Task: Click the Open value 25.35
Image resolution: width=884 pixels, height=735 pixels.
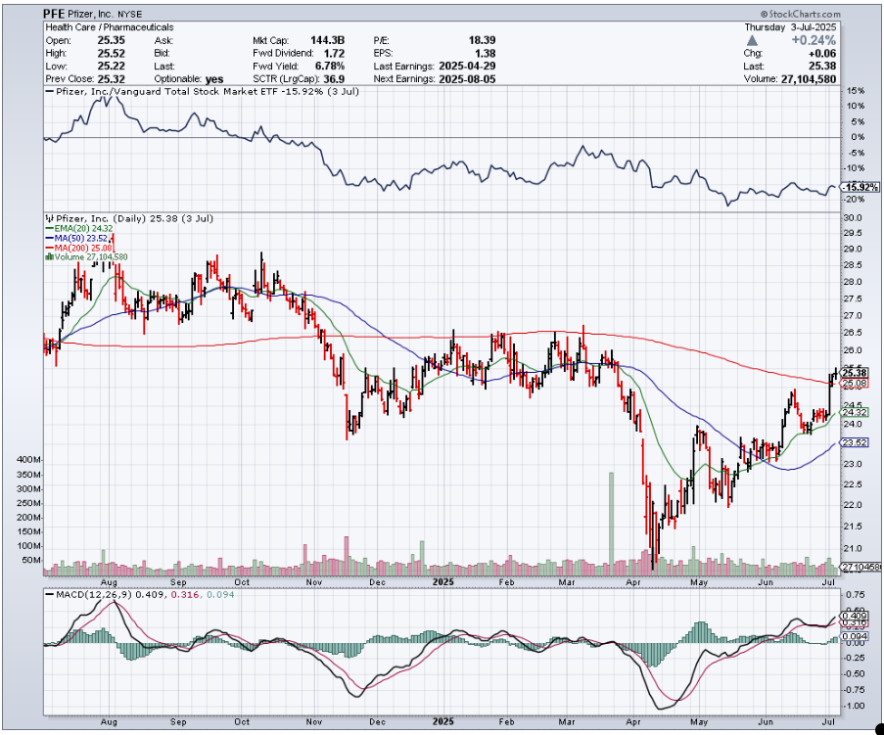Action: pos(111,40)
